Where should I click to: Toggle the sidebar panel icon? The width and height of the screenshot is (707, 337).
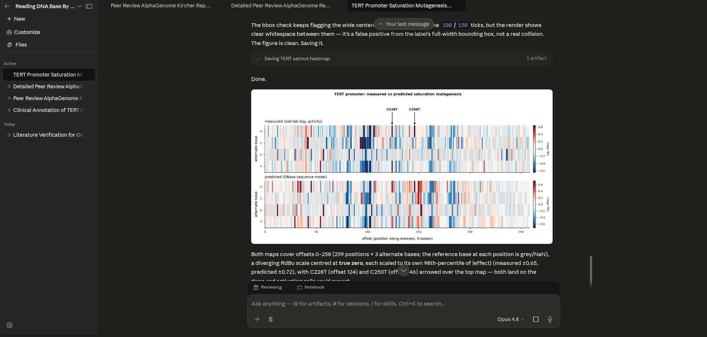pos(89,6)
